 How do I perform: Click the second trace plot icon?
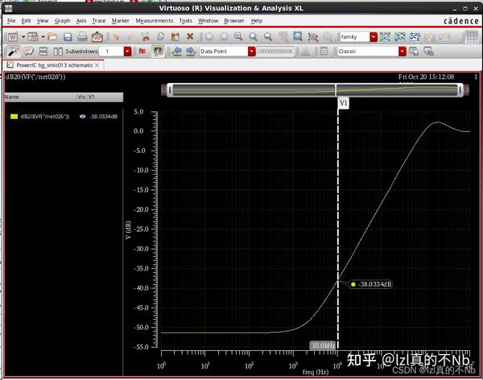tap(400, 37)
